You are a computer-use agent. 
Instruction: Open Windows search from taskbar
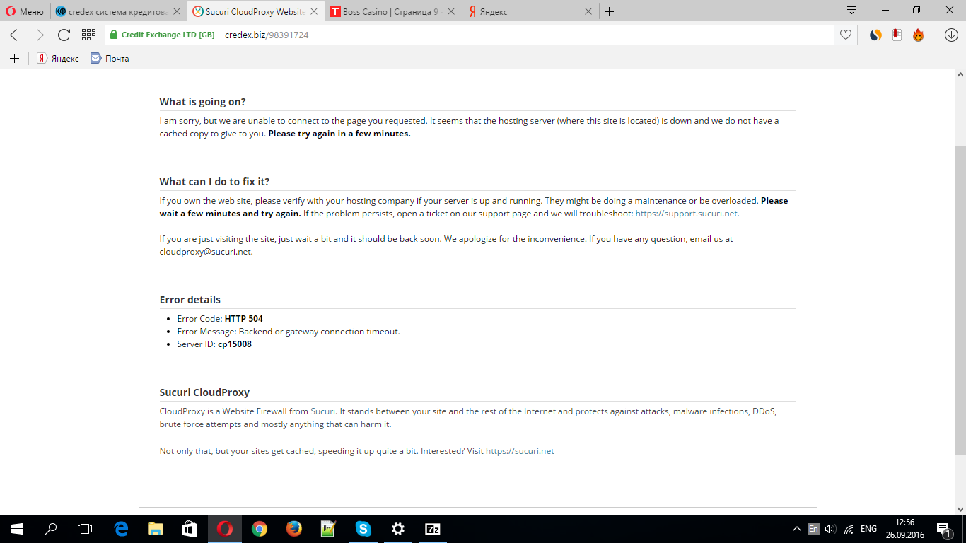point(51,529)
